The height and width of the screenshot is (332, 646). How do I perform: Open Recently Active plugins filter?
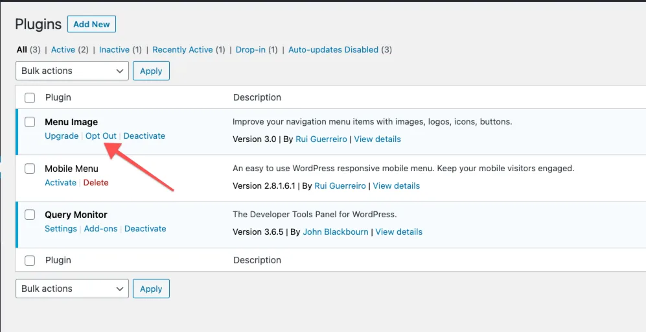coord(183,50)
